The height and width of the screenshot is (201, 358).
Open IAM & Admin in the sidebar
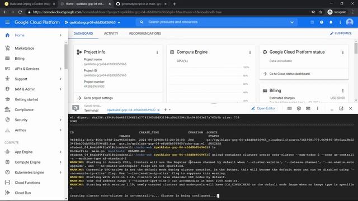(25, 89)
